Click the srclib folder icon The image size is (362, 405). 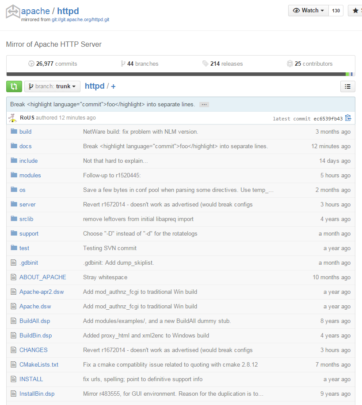click(14, 218)
